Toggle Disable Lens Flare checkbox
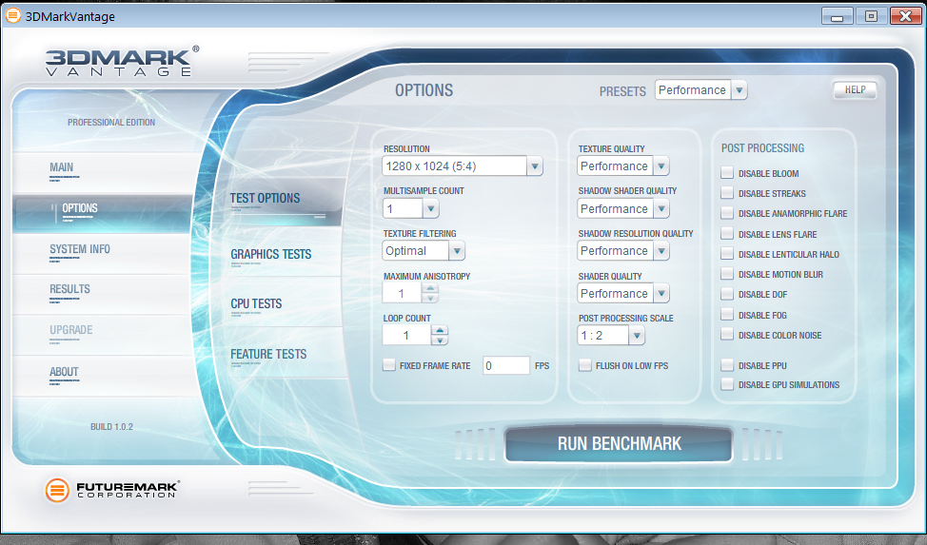The width and height of the screenshot is (927, 545). pos(727,233)
